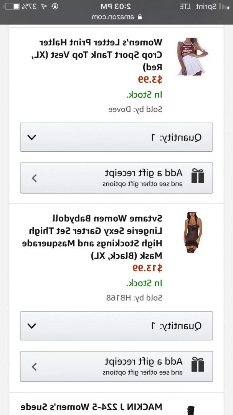Tap the padlock icon beside amazon.com
Image resolution: width=233 pixels, height=415 pixels.
tap(140, 17)
